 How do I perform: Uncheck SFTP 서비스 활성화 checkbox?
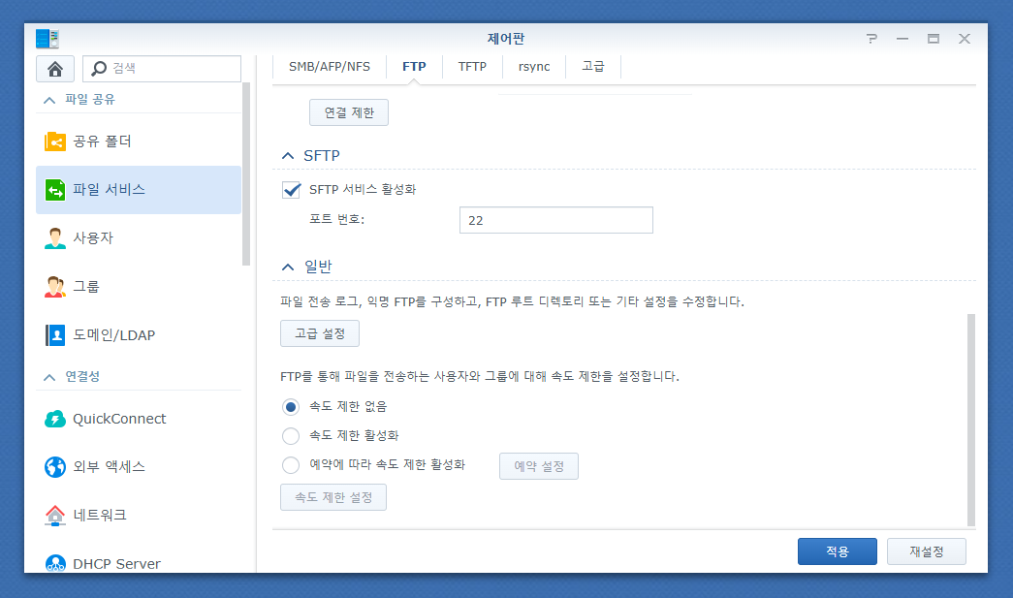tap(292, 190)
